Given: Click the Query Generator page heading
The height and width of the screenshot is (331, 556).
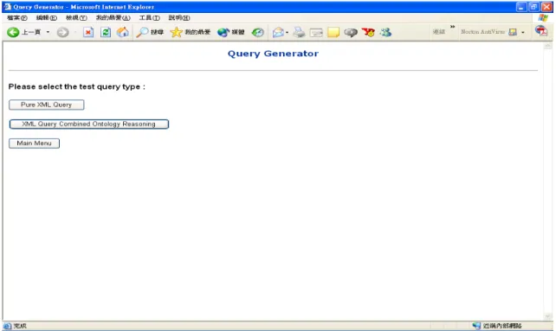Looking at the screenshot, I should click(273, 54).
